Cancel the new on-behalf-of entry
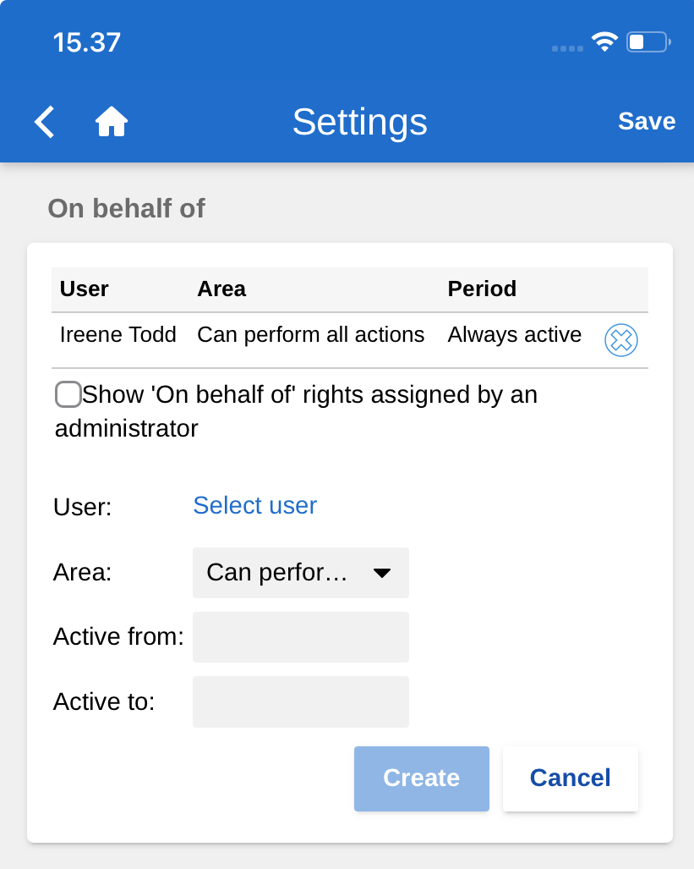The height and width of the screenshot is (869, 694). (x=570, y=778)
